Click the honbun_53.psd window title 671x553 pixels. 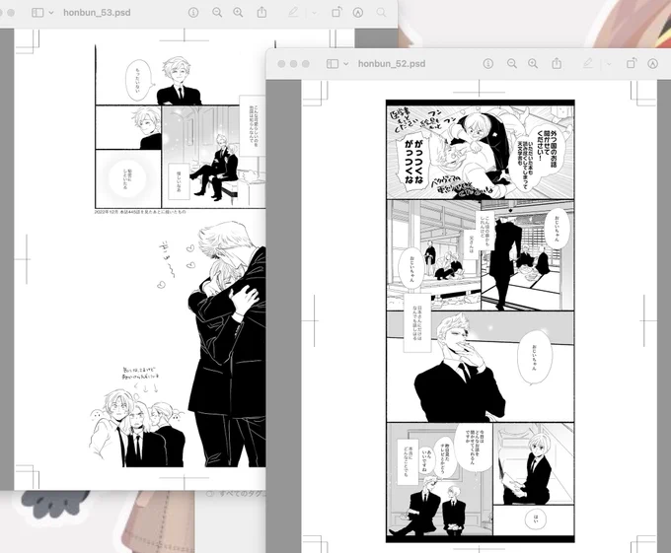(x=97, y=13)
